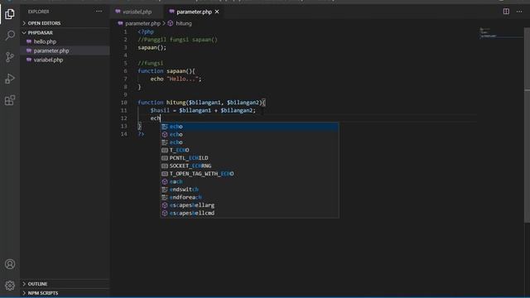Click the Explorer more actions ellipsis
530x298 pixels.
[99, 12]
